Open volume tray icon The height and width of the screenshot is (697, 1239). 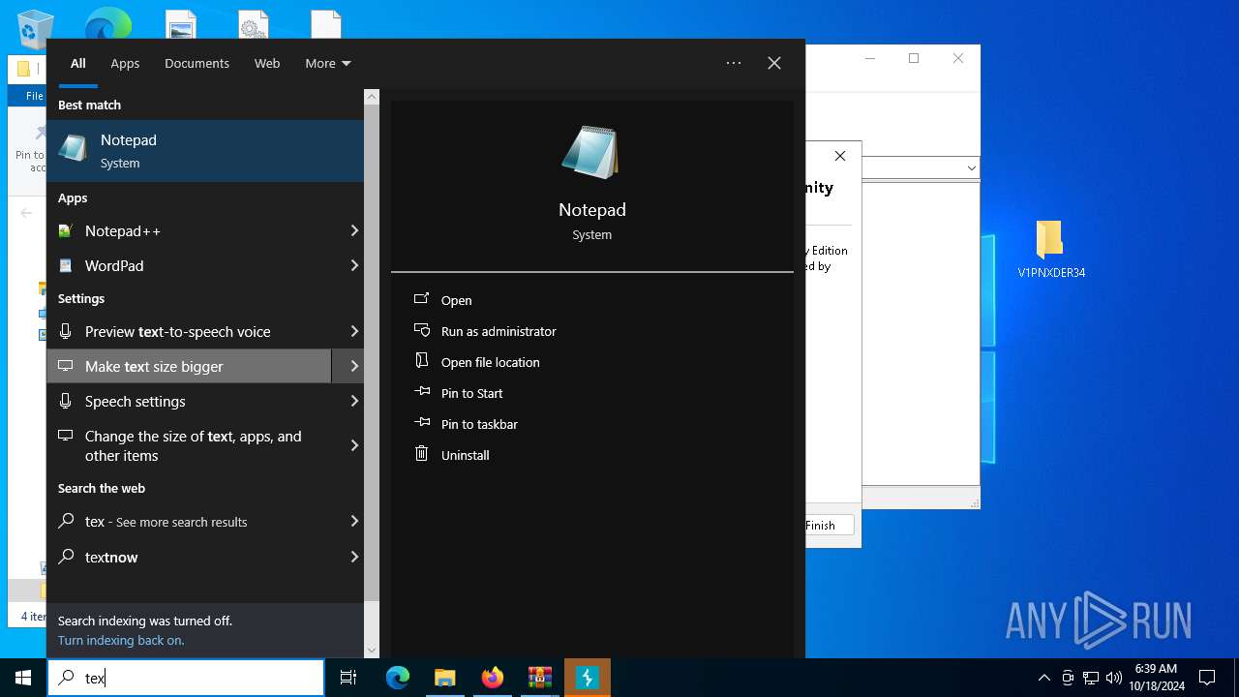click(1114, 678)
